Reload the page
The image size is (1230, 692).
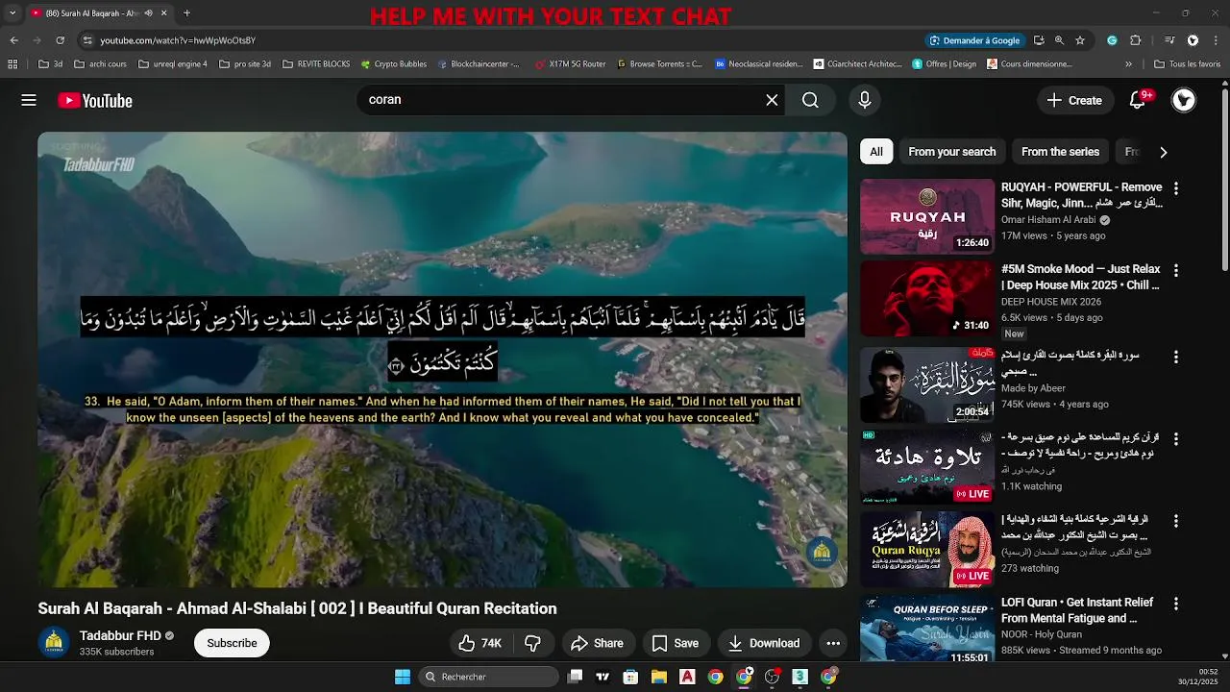pyautogui.click(x=60, y=40)
